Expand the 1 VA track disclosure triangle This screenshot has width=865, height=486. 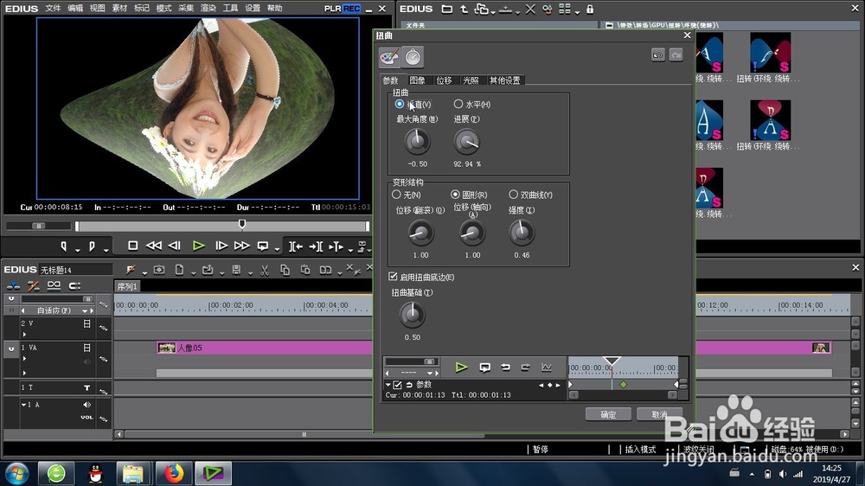24,359
